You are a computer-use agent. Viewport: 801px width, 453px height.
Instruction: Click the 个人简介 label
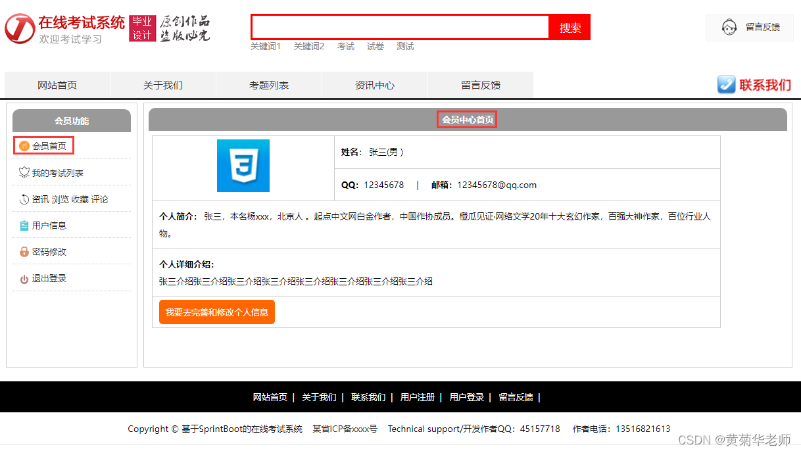[178, 216]
